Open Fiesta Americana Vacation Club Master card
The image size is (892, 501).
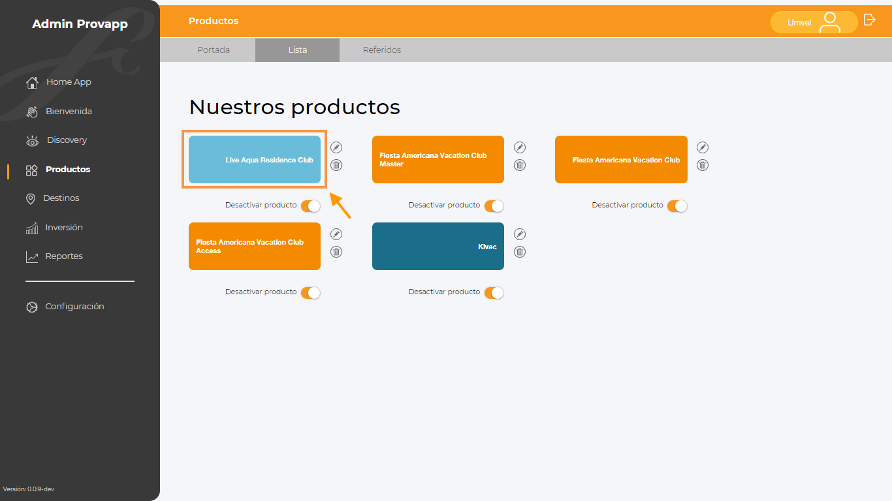tap(438, 160)
